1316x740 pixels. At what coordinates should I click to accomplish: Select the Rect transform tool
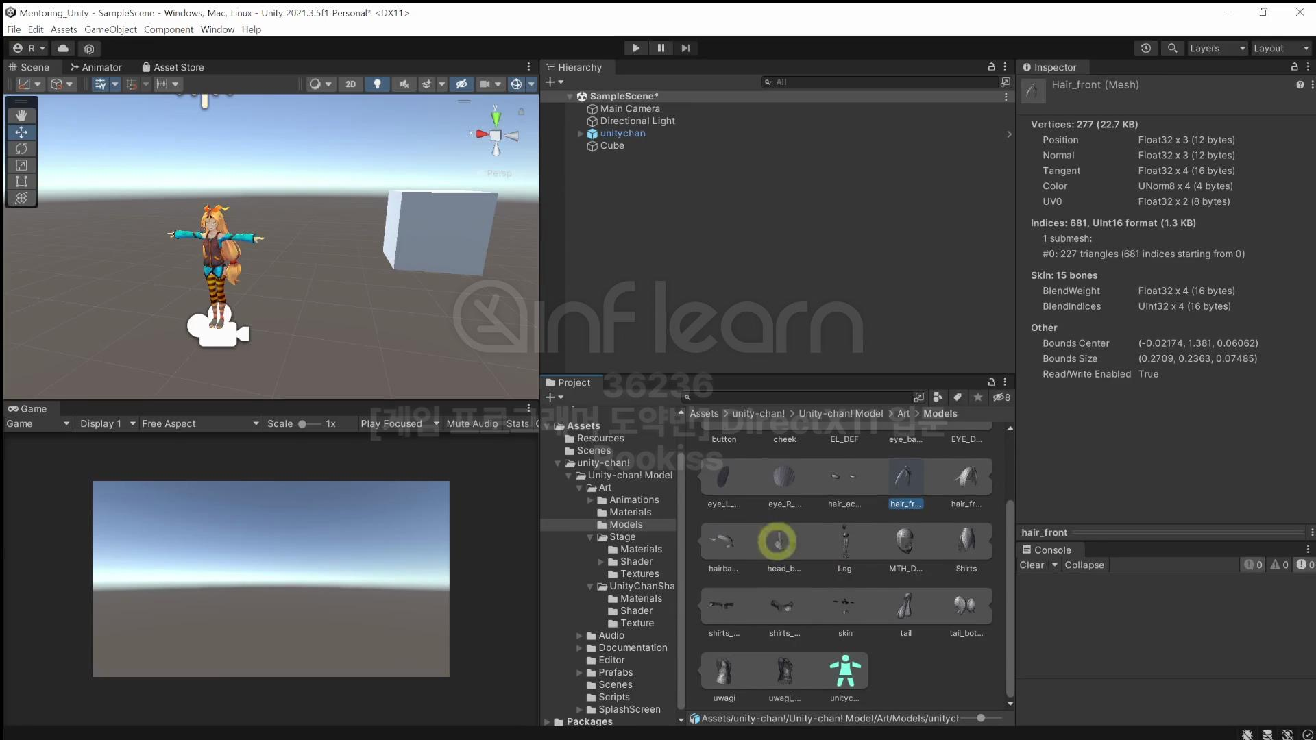point(21,182)
